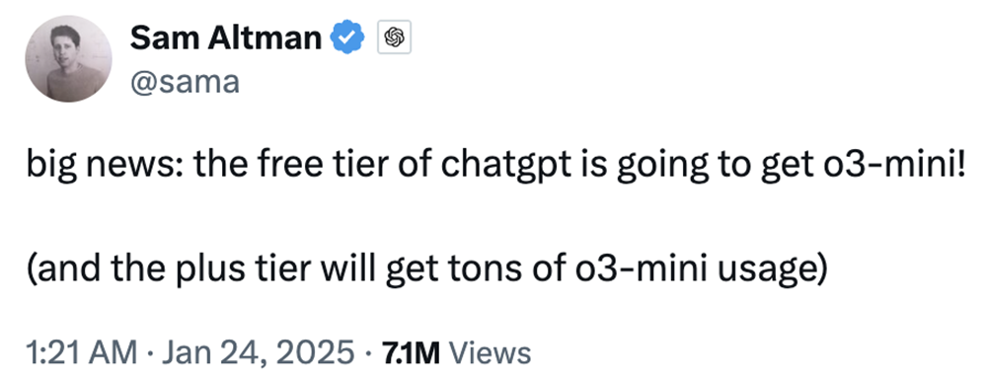Open the 1:21 AM timestamp link

82,353
